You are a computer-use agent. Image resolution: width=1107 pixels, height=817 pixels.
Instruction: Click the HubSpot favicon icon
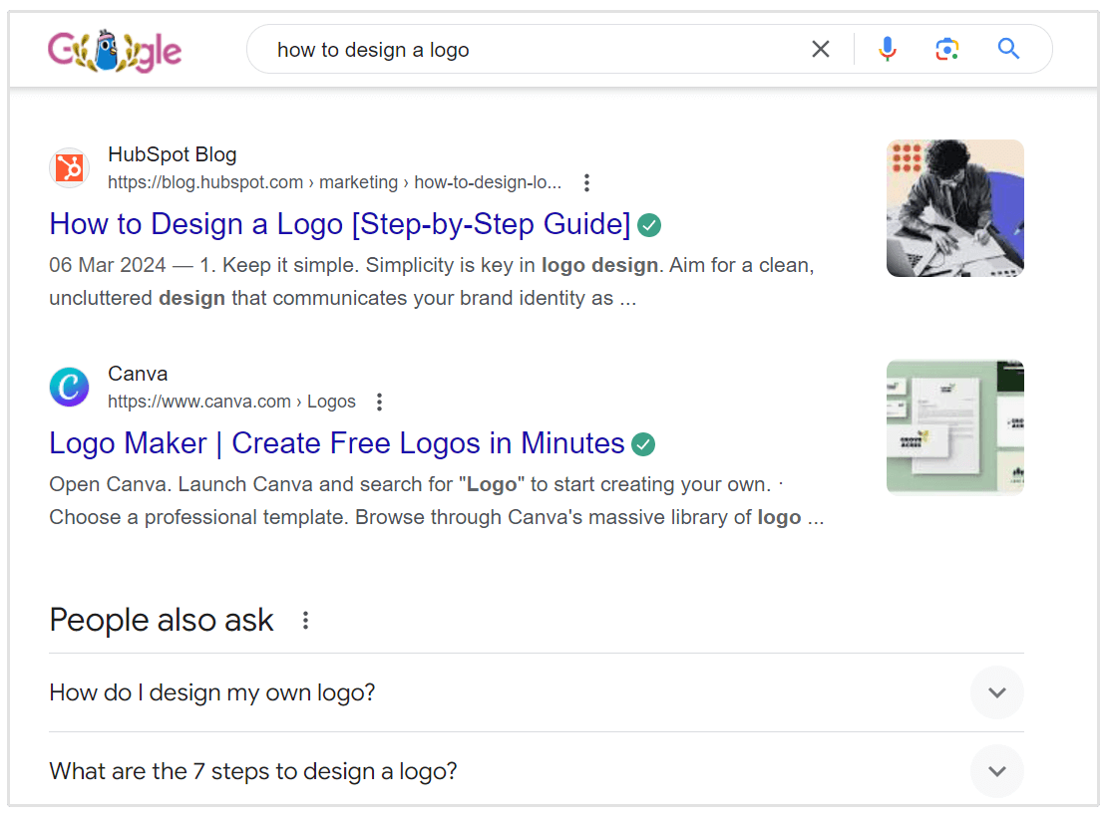[70, 167]
